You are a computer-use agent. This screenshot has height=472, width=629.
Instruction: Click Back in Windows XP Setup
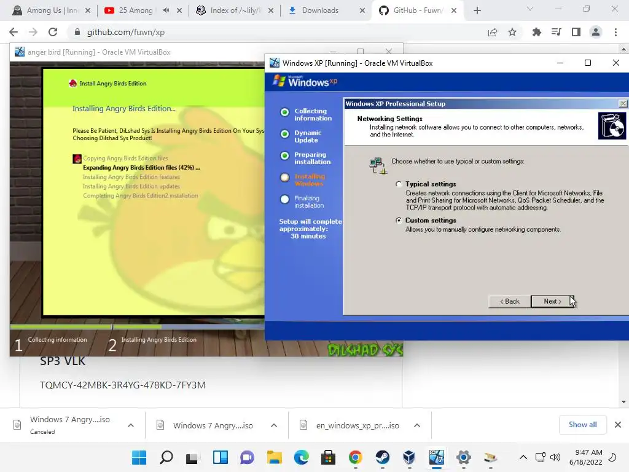click(509, 301)
